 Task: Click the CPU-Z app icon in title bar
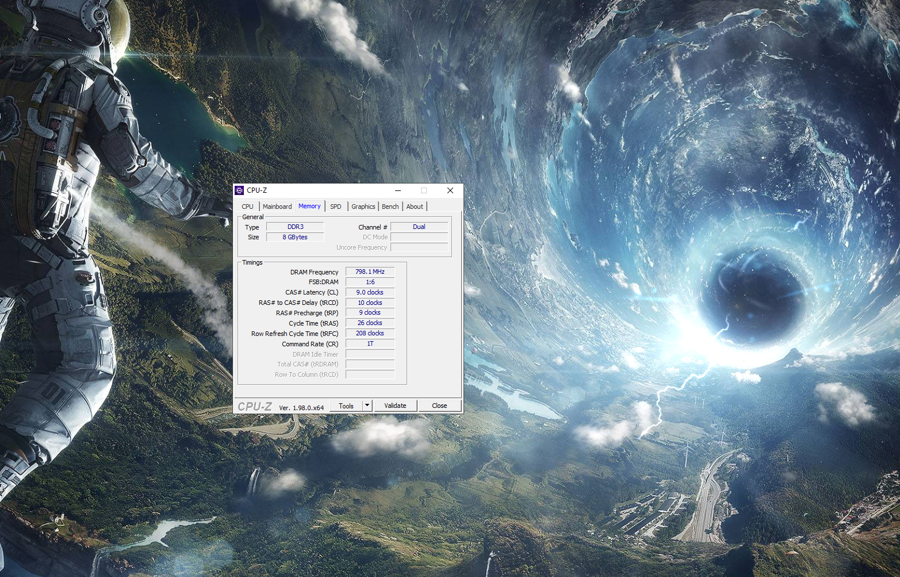(239, 190)
